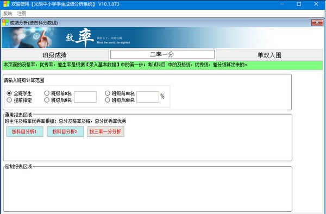Switch to the 单双入围 tab
326x214 pixels.
click(269, 55)
